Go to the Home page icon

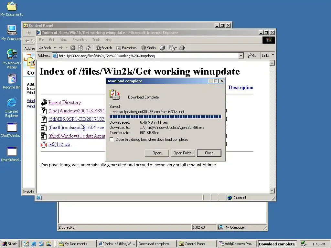[x=88, y=48]
